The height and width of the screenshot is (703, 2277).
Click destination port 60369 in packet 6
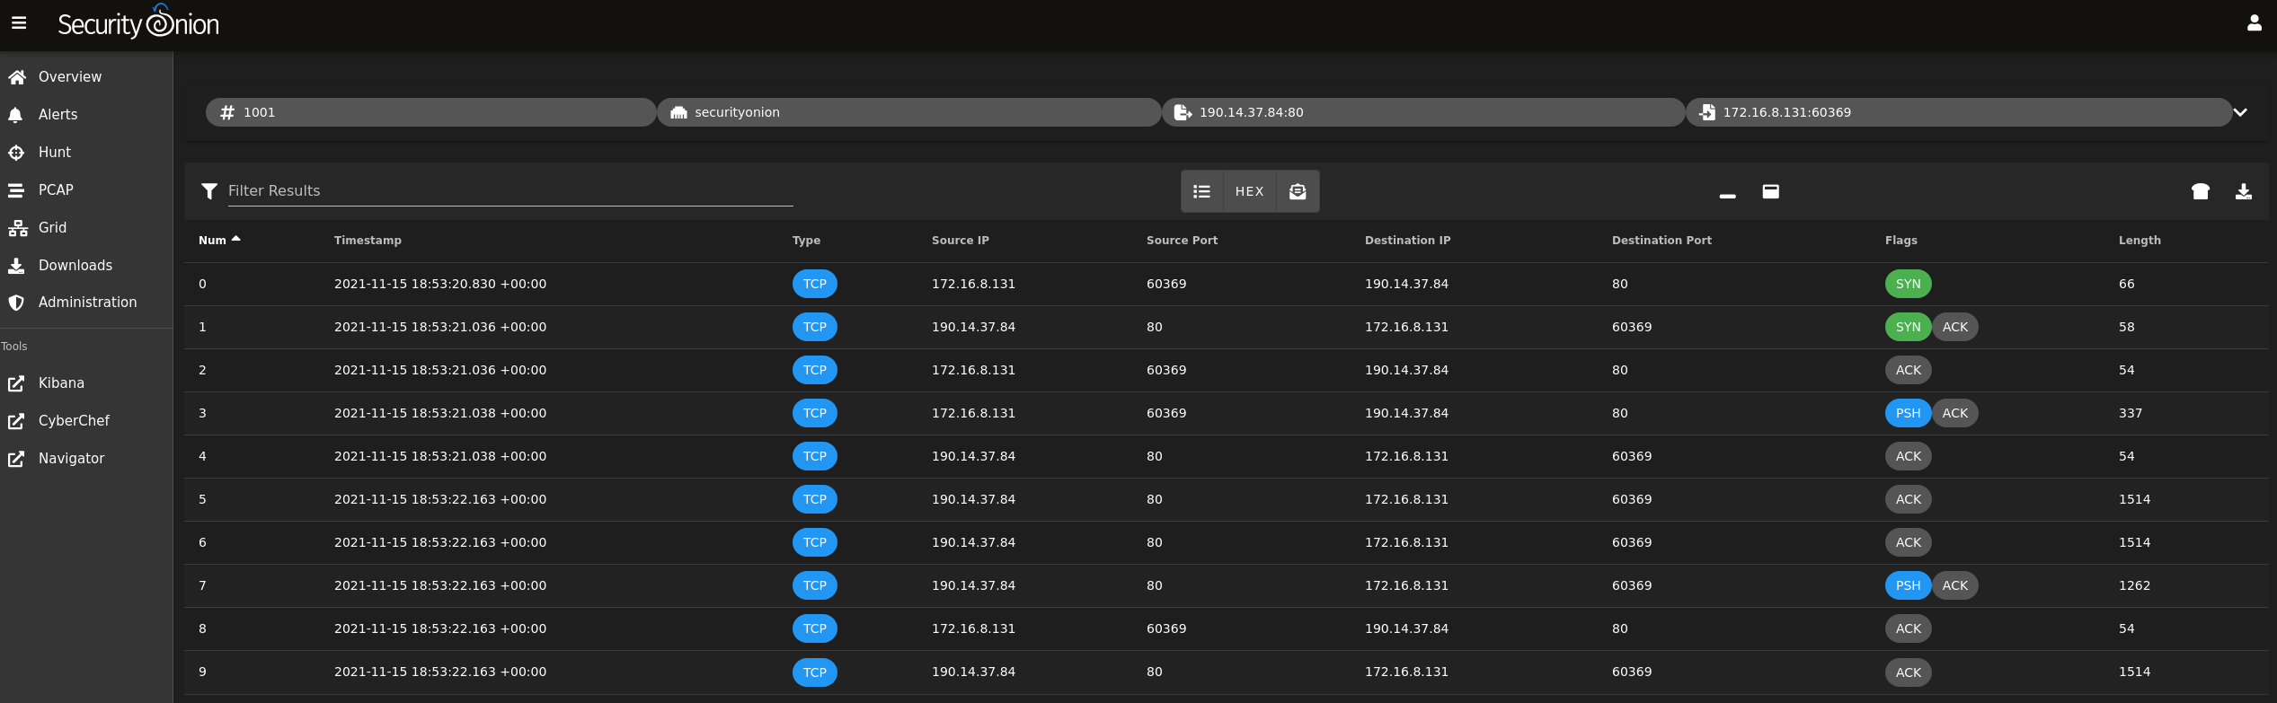(1632, 542)
